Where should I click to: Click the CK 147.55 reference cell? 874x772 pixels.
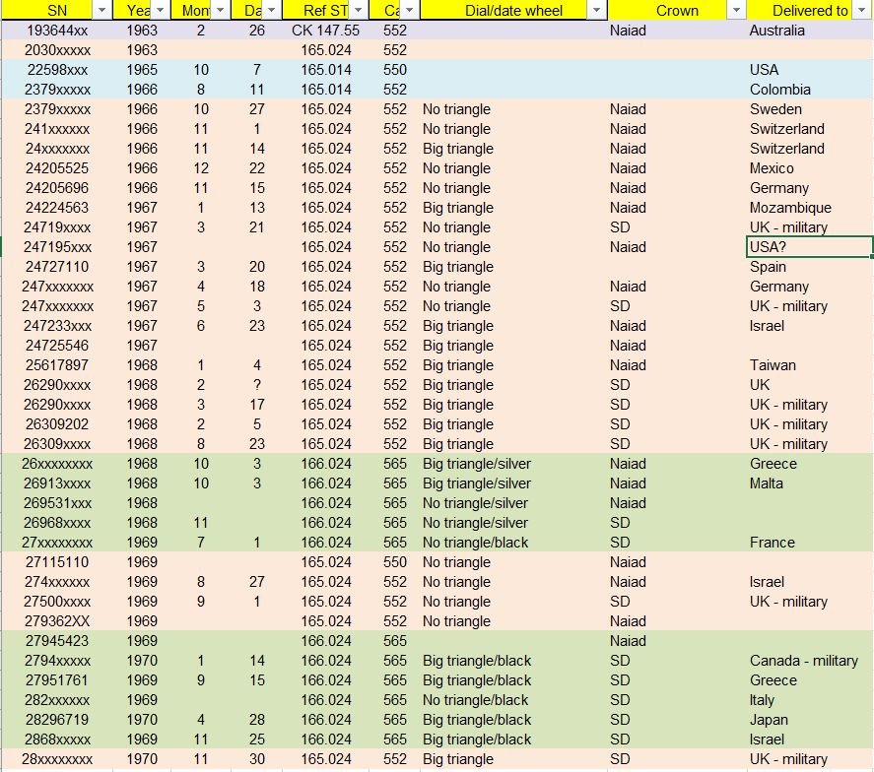326,31
